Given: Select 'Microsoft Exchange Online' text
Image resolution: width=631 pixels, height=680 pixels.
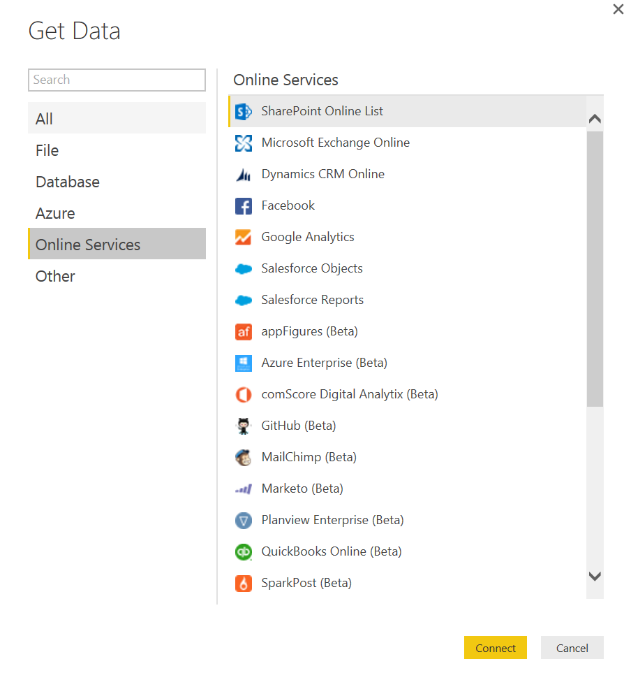Looking at the screenshot, I should coord(336,143).
